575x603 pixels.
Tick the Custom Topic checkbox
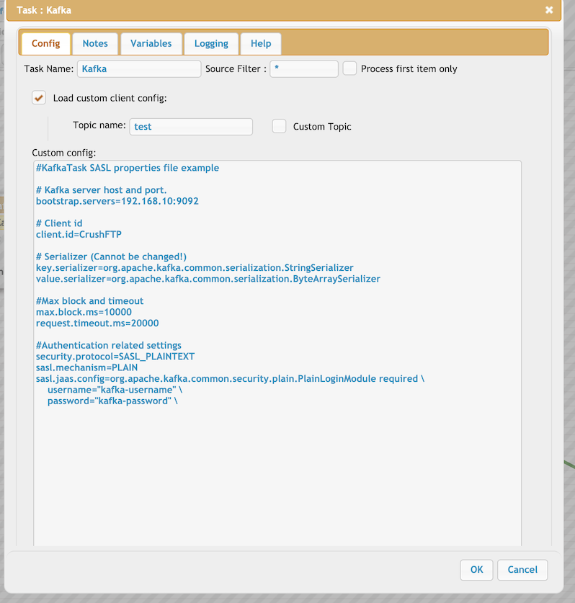click(x=279, y=127)
